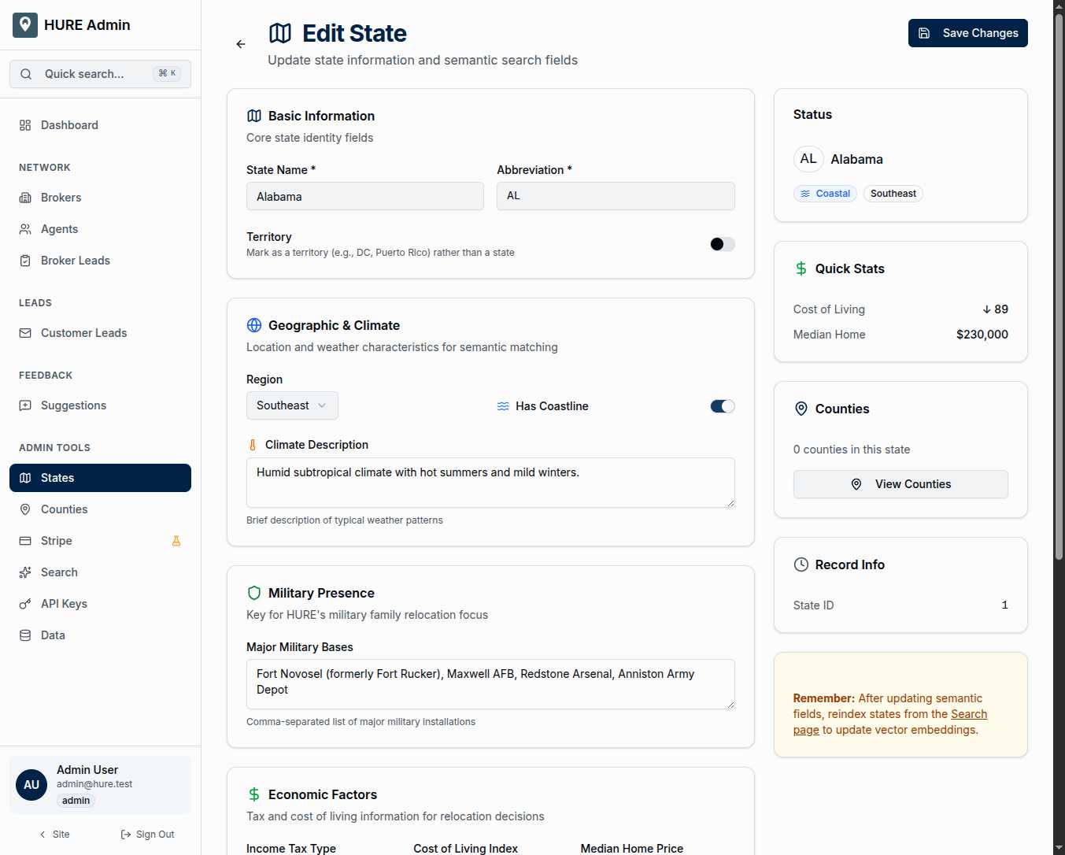1065x855 pixels.
Task: Click the Customer Leads envelope icon
Action: (25, 332)
